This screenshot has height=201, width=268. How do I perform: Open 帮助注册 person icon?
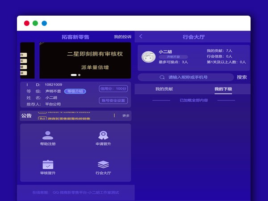pyautogui.click(x=47, y=135)
